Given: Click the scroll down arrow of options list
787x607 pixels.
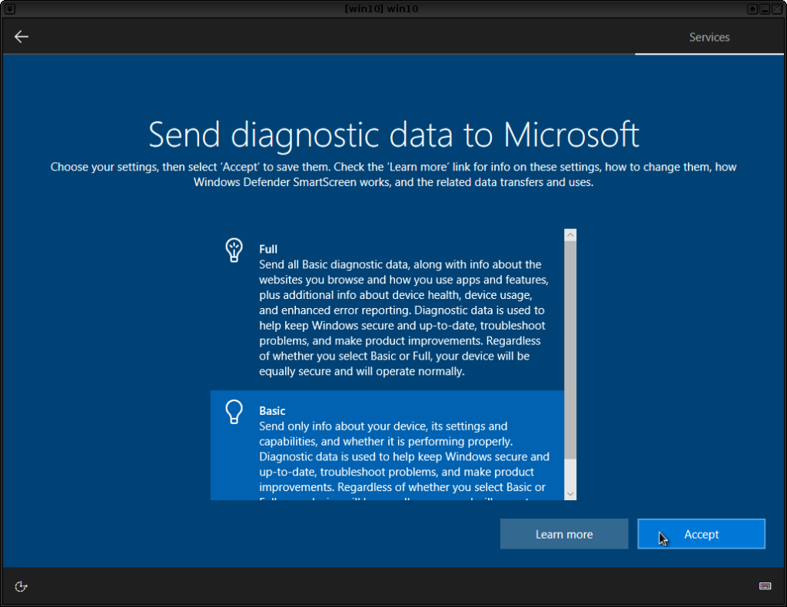Looking at the screenshot, I should pos(570,494).
